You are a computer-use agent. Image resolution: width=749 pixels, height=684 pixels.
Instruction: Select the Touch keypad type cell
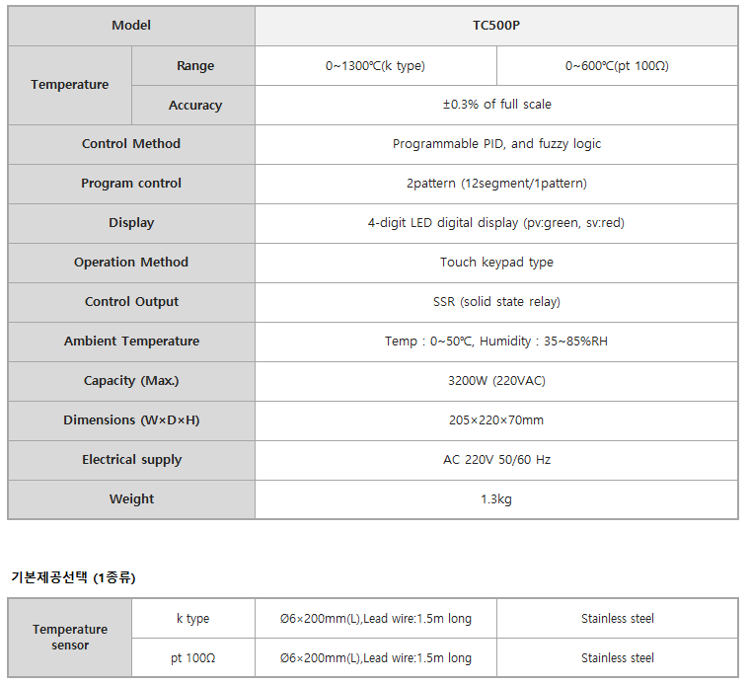point(496,263)
